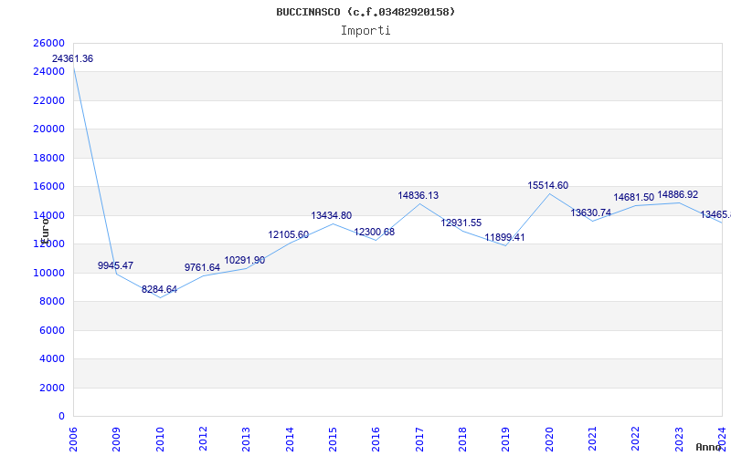The width and height of the screenshot is (731, 456).
Task: Select the 24361.36 data label
Action: 72,58
